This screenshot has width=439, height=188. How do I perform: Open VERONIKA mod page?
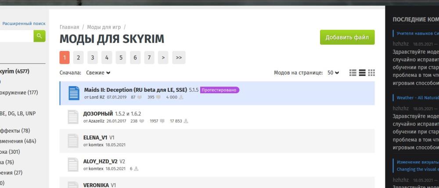click(x=96, y=185)
